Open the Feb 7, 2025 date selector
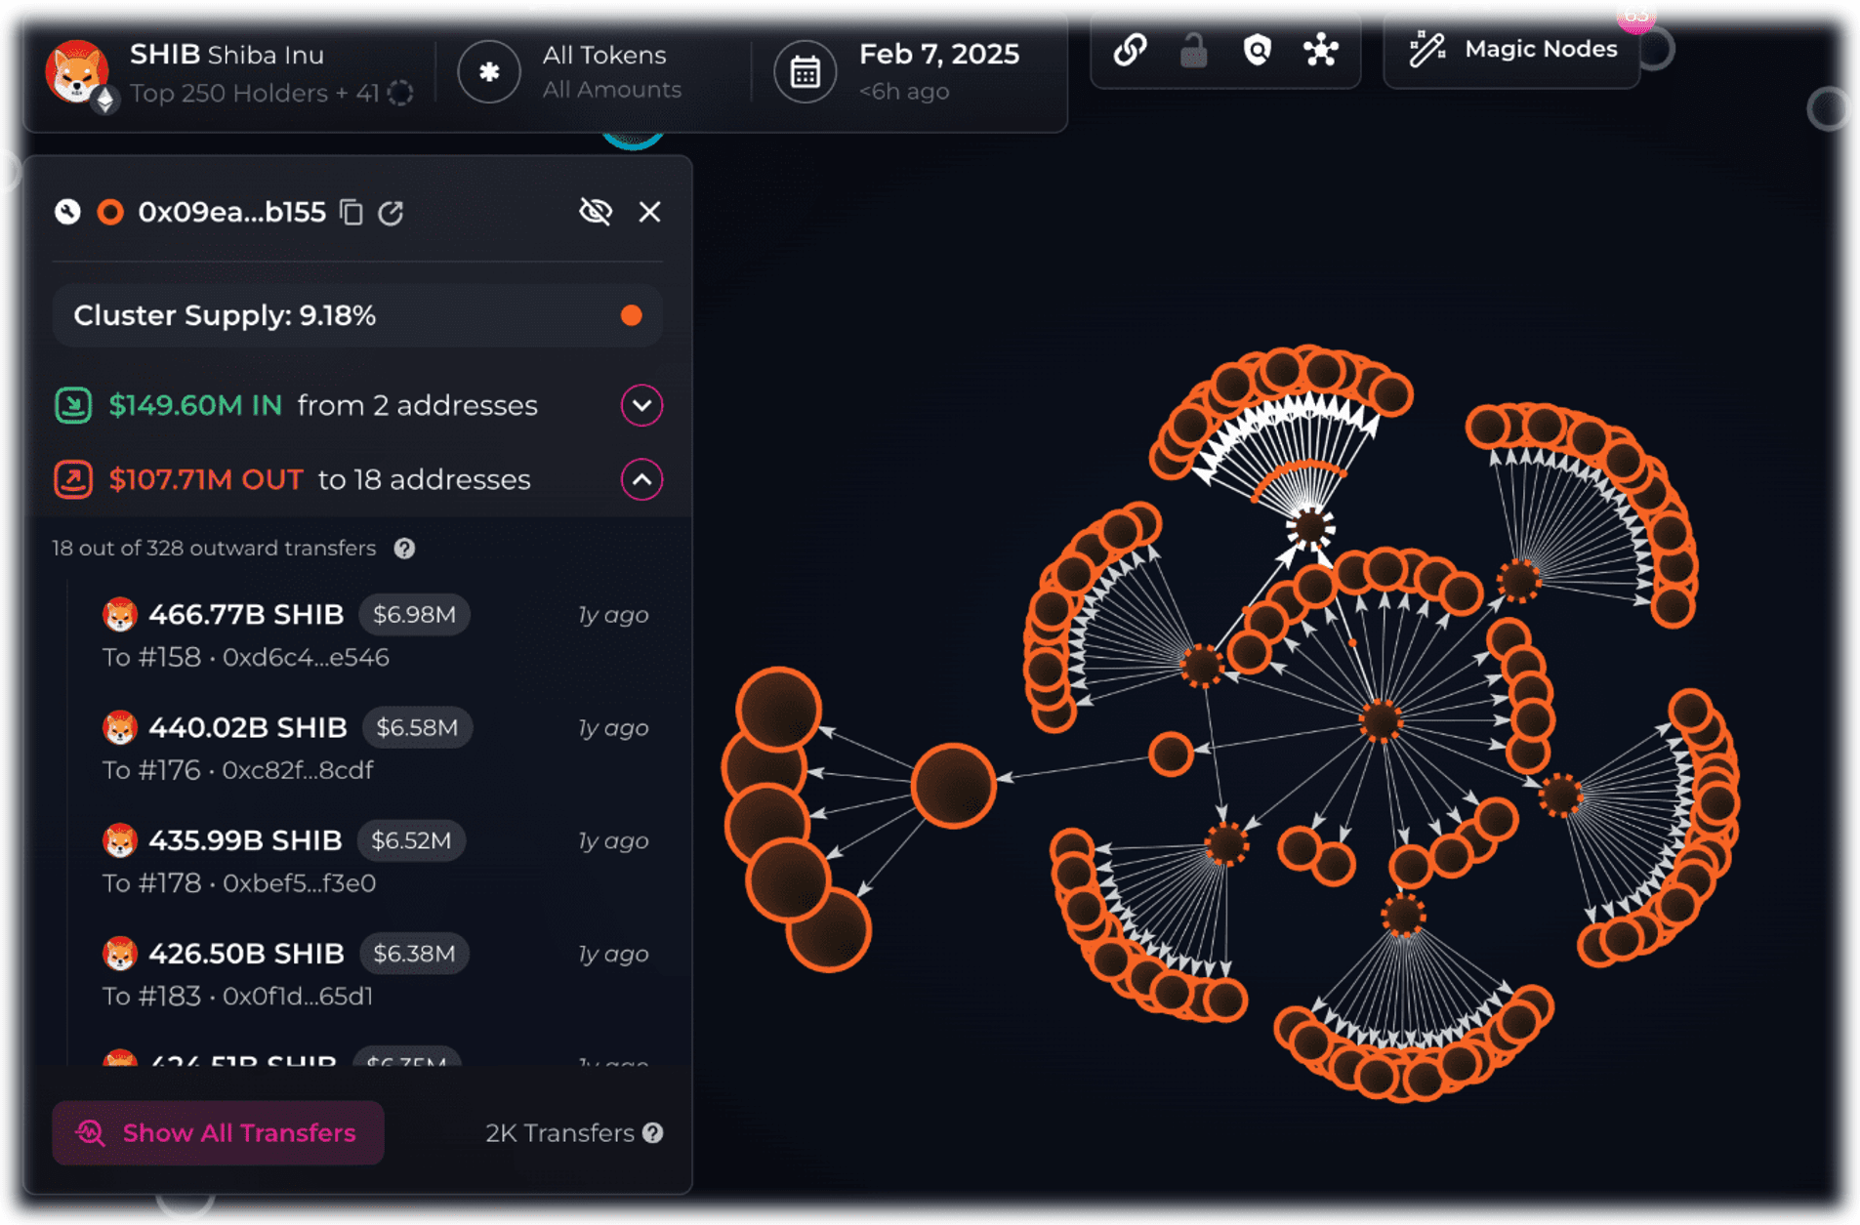 897,72
